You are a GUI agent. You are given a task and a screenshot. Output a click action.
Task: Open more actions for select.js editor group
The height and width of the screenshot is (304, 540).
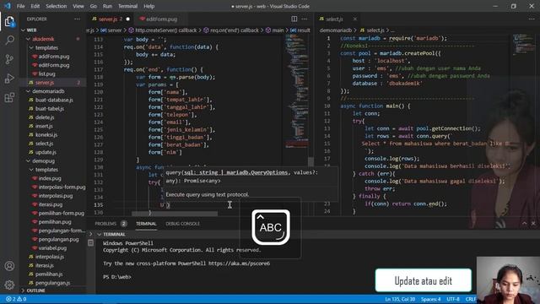coord(532,19)
